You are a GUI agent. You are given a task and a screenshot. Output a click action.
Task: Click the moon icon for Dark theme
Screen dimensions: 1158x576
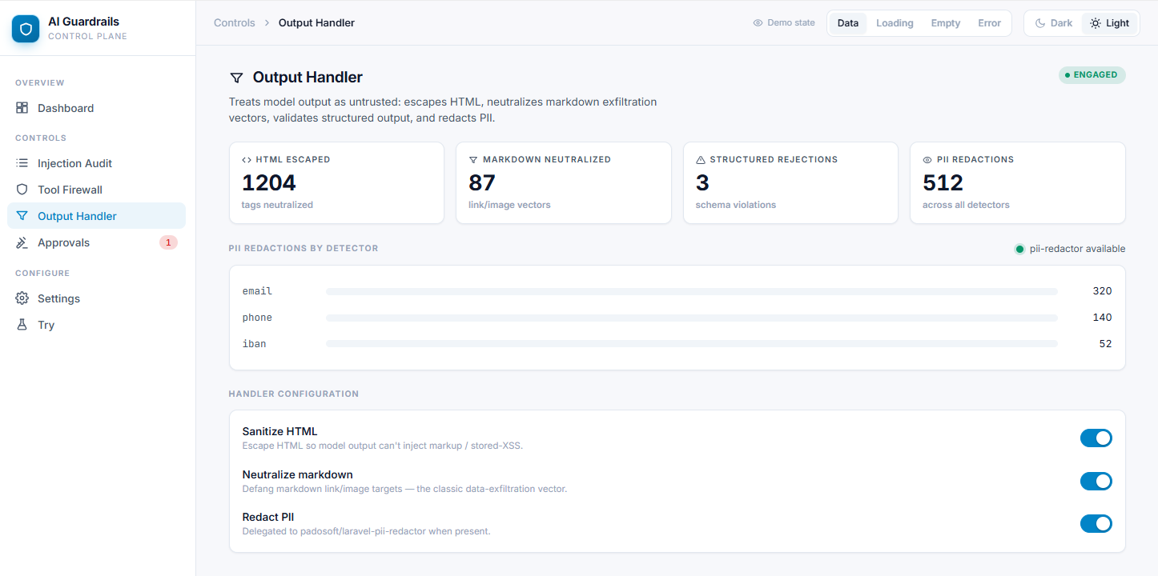click(1040, 23)
